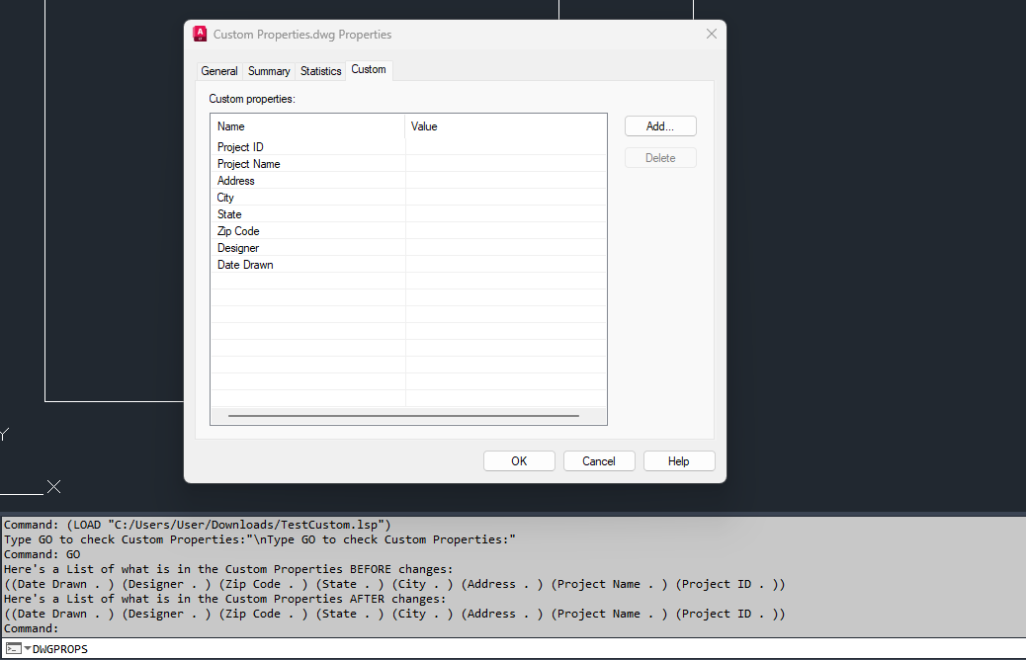Screen dimensions: 1026x660
Task: Select the Custom tab
Action: pos(369,69)
